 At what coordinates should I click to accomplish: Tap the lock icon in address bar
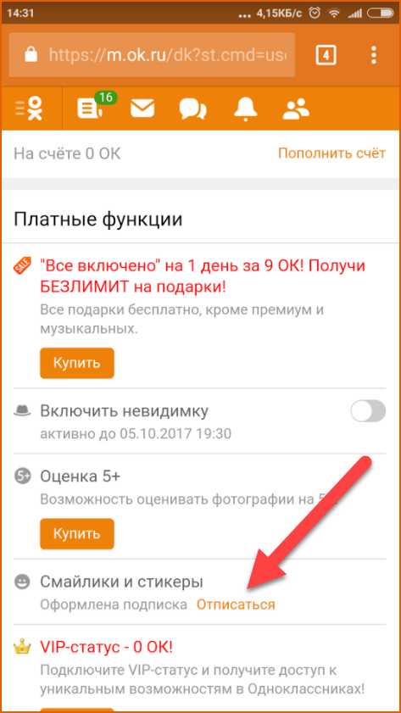31,55
